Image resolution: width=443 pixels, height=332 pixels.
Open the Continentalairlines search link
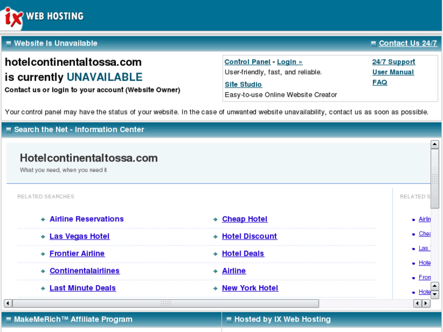[x=85, y=270]
